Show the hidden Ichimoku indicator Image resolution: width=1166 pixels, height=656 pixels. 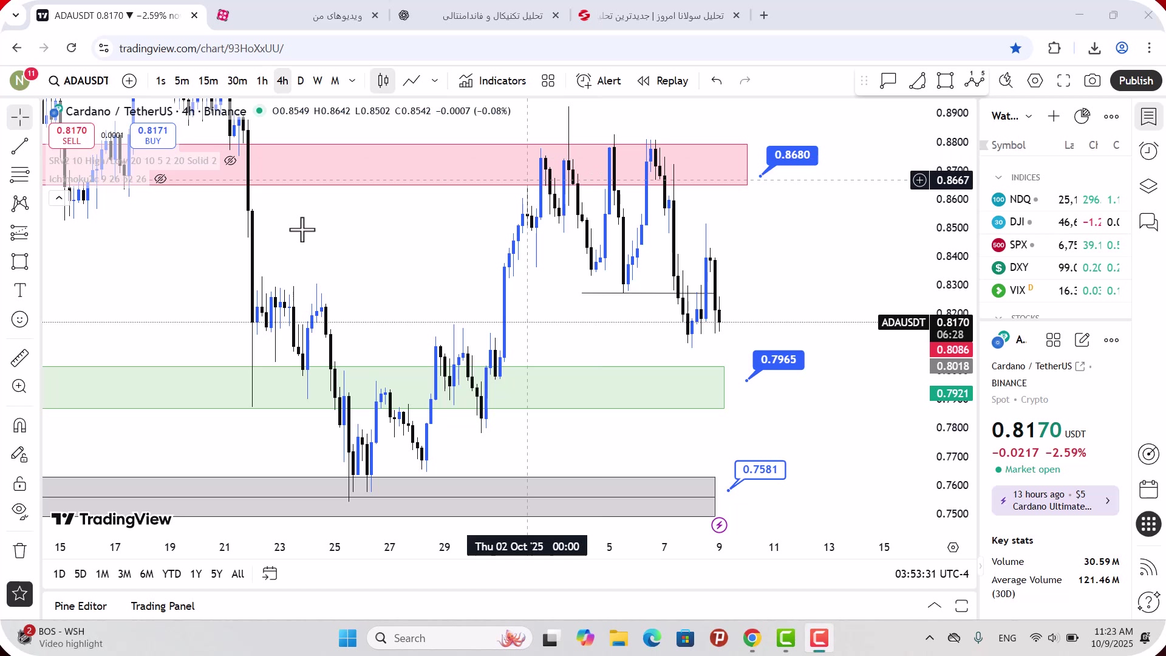pos(160,179)
